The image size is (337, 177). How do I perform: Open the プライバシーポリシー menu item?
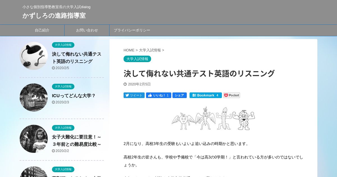132,30
